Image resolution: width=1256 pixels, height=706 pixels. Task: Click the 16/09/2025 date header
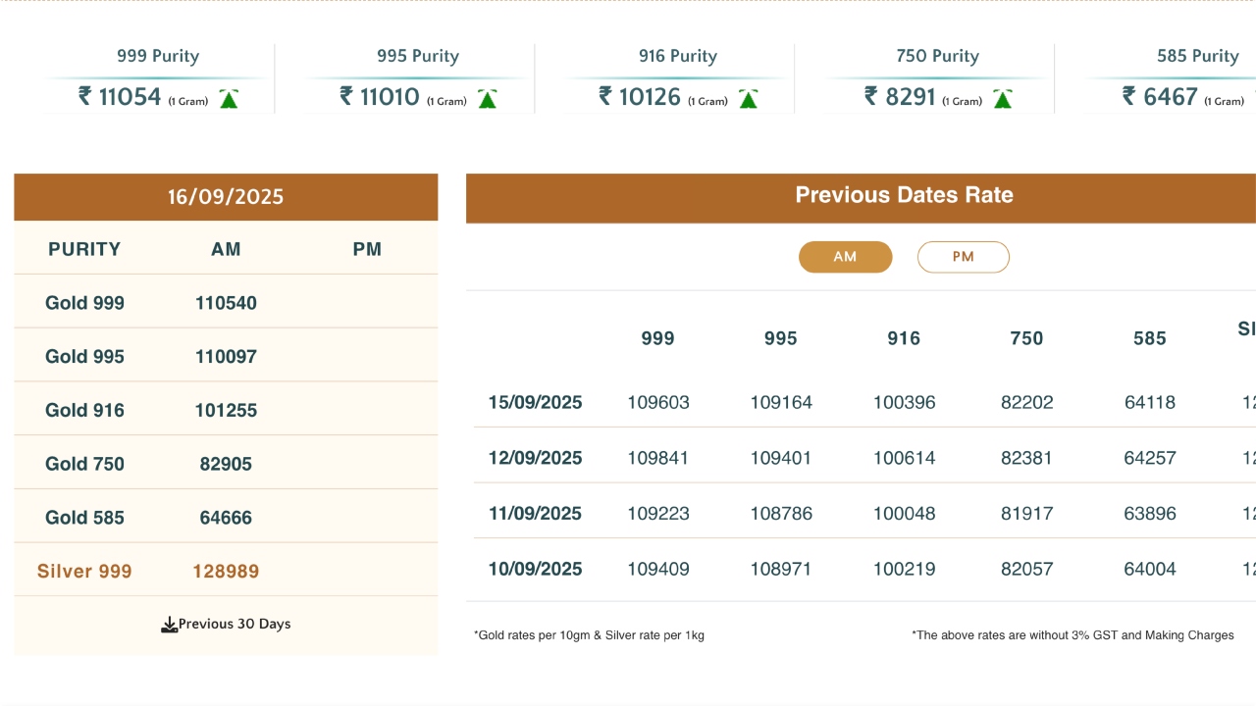226,197
